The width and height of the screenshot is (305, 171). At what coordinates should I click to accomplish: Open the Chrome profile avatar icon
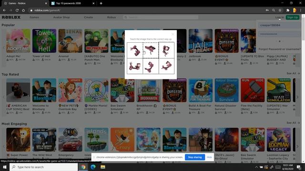point(295,10)
